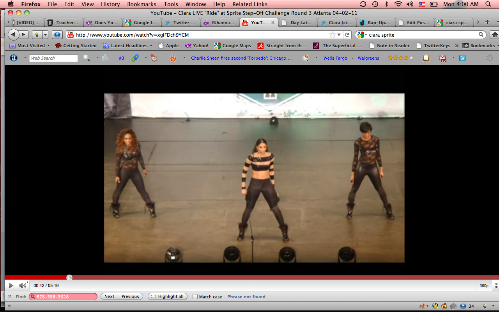499x312 pixels.
Task: Open the 360p video quality selector
Action: (484, 285)
